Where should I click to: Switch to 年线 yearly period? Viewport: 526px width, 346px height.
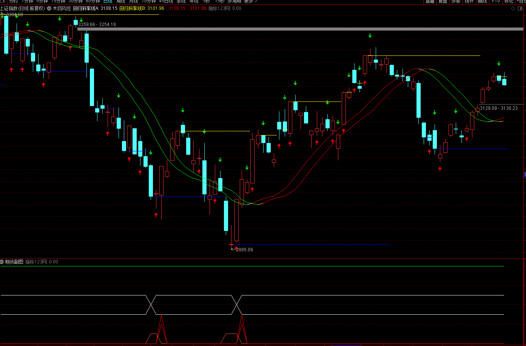point(194,2)
